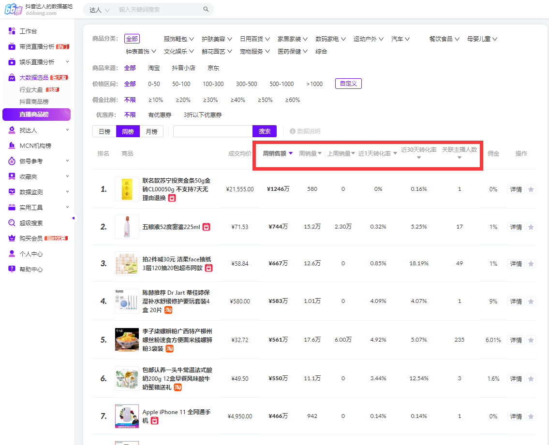549x445 pixels.
Task: Switch to the 日榜 daily ranking tab
Action: coord(104,131)
